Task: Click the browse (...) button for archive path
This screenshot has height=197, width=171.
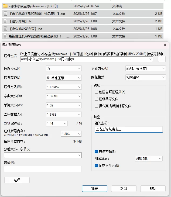Action: pos(162,59)
